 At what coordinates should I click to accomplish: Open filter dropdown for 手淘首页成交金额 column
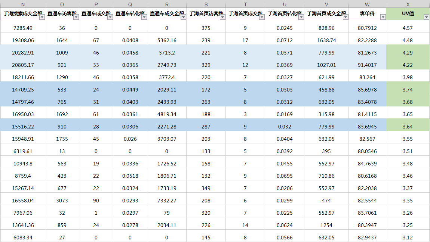click(x=345, y=17)
